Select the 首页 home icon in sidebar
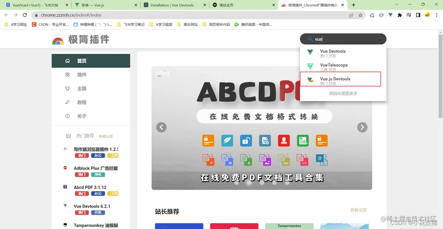Screen dimensions: 443x229 click(x=67, y=60)
